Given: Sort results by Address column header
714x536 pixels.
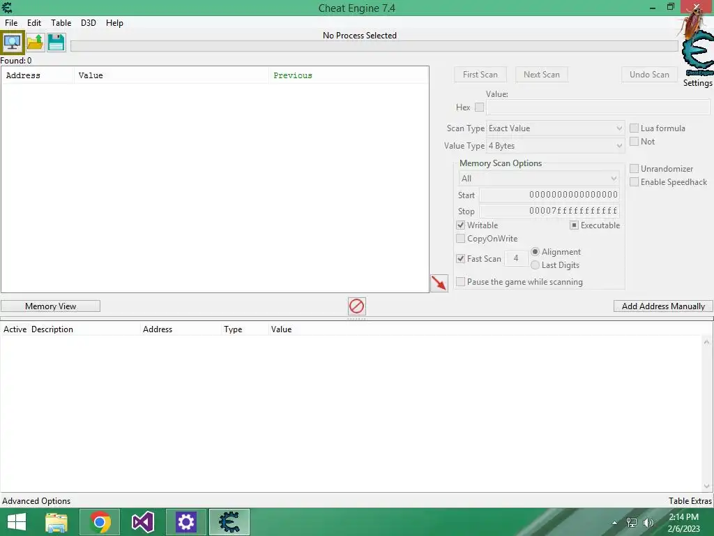Looking at the screenshot, I should tap(38, 75).
